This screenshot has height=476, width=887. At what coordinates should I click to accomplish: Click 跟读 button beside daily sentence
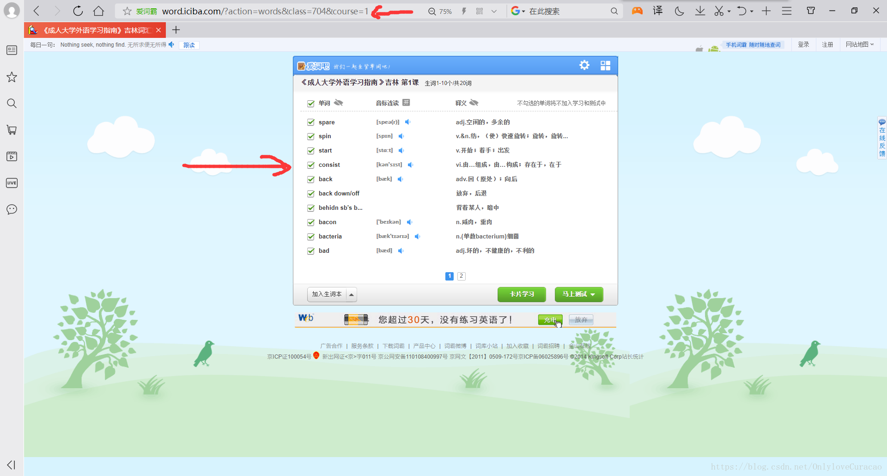point(189,45)
